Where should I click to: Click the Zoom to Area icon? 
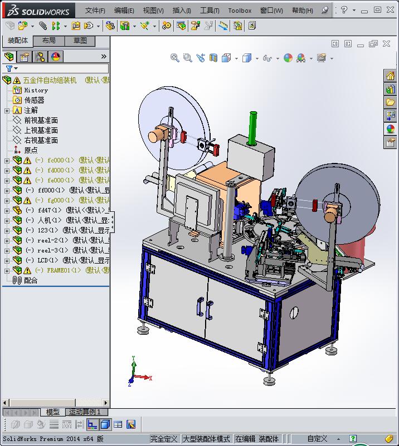pos(188,58)
